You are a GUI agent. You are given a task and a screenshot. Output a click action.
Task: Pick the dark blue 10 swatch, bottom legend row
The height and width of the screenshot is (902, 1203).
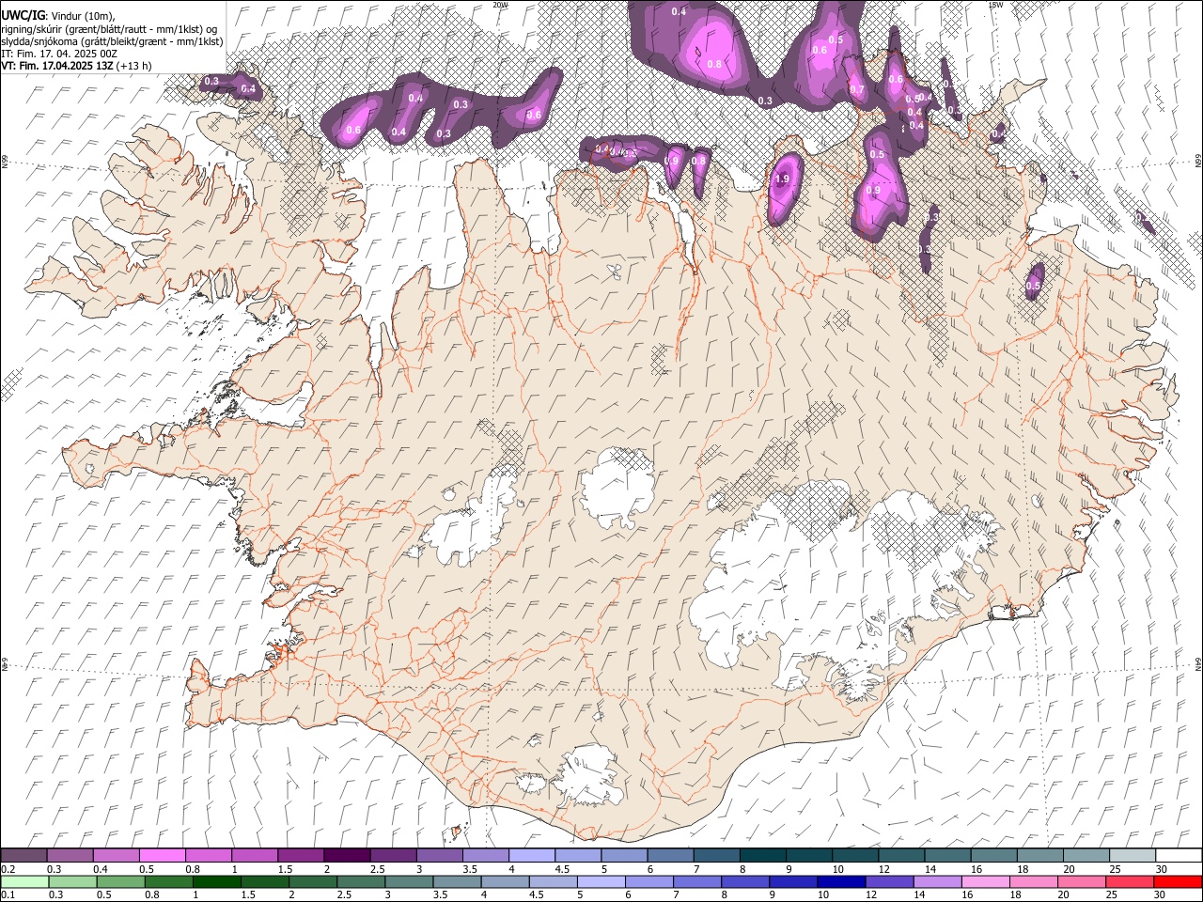840,882
